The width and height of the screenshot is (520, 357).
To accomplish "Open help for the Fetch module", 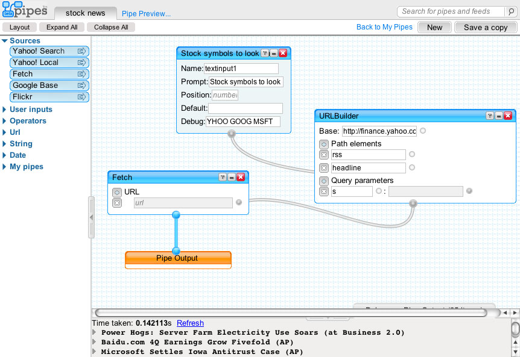I will tap(223, 177).
